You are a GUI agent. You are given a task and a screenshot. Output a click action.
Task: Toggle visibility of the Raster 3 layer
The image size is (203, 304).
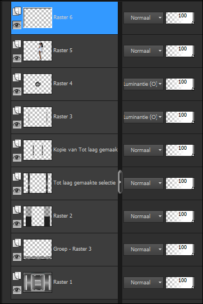coord(17,125)
